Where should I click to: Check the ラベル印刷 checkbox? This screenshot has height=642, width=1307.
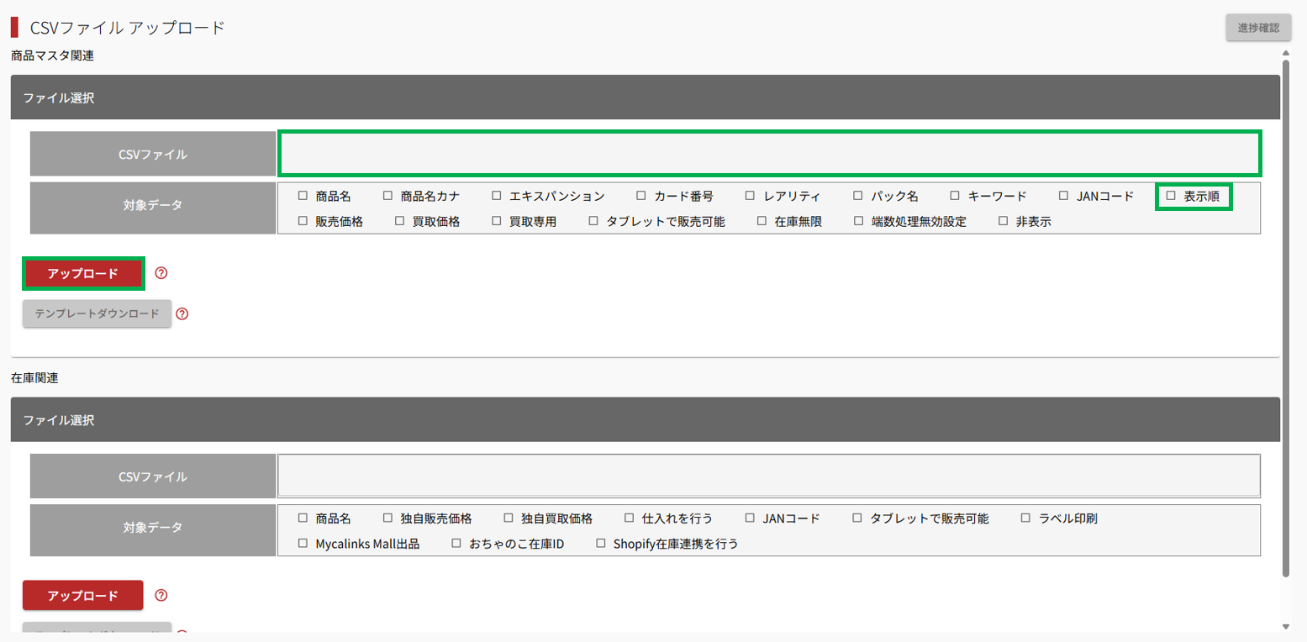(1026, 518)
